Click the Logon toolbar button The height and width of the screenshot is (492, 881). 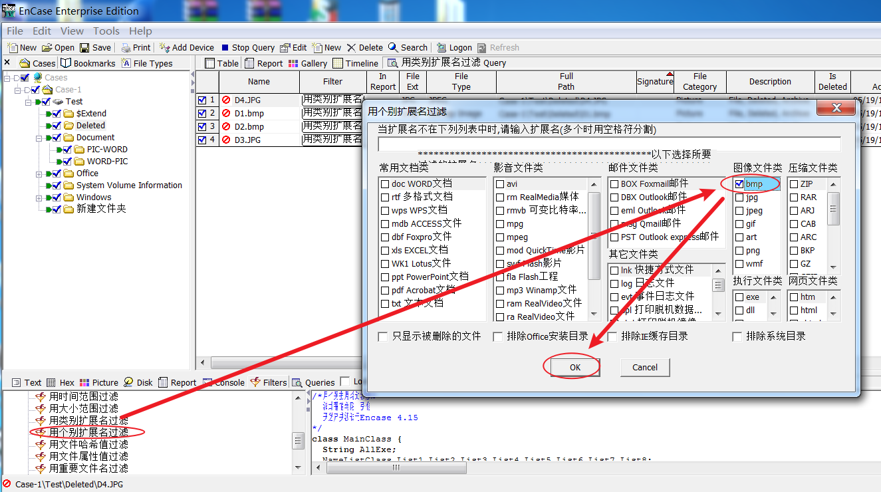454,47
